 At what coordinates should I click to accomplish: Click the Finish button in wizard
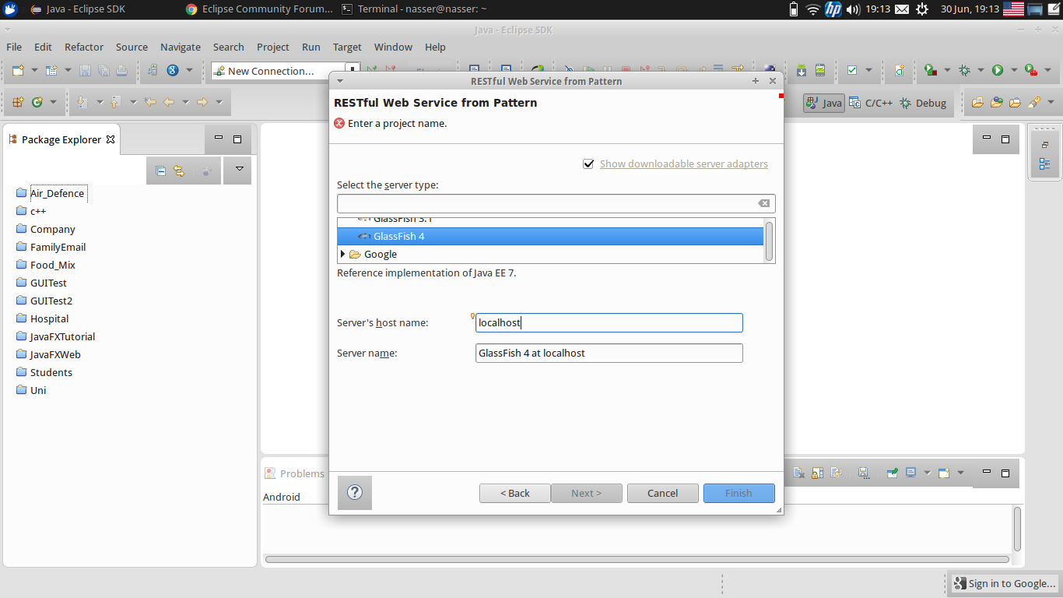pyautogui.click(x=739, y=493)
